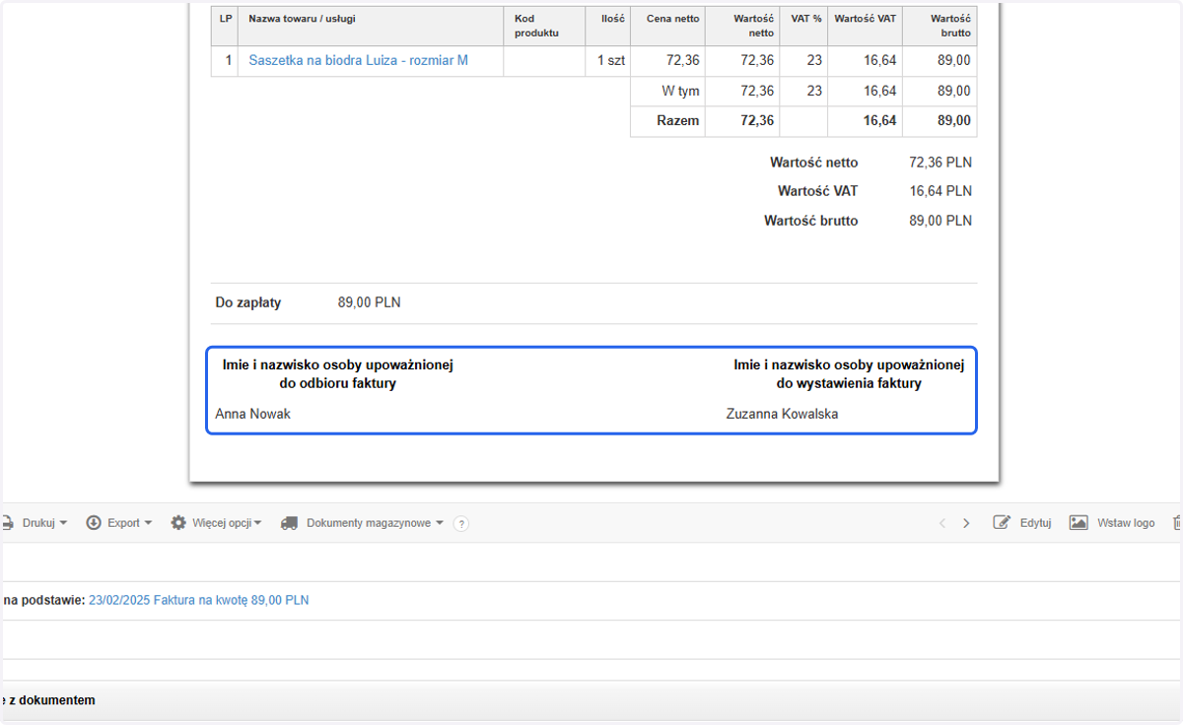Open the Saszetka na biodra Luiza product link
1183x725 pixels.
coord(358,60)
